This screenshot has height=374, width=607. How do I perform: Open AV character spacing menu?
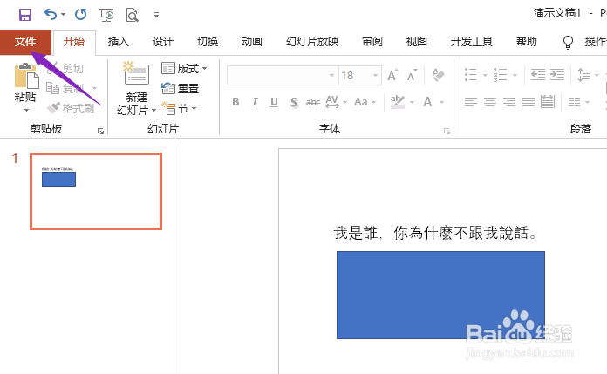click(x=336, y=102)
